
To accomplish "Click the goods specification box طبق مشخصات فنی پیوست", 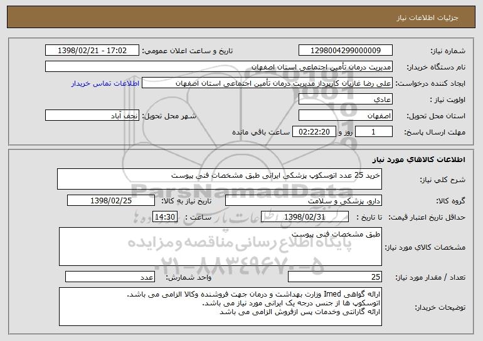I will [x=220, y=247].
